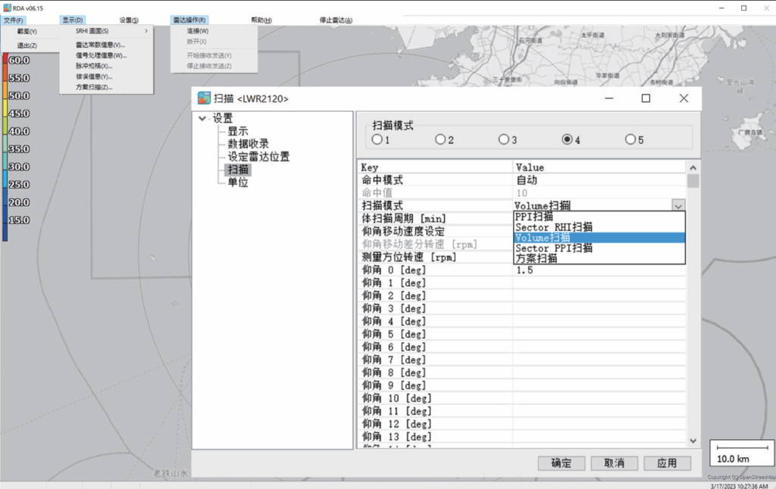Open 脉冲规格(X) menu entry
This screenshot has width=776, height=489.
click(x=94, y=66)
